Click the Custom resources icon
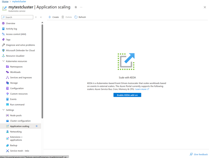 click(x=7, y=94)
